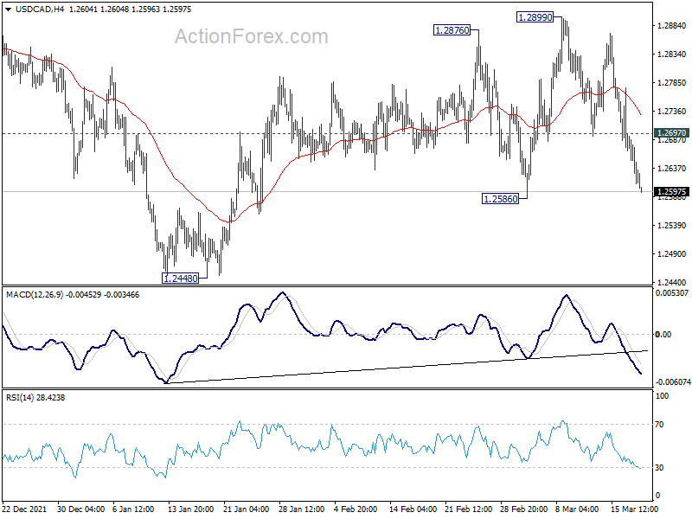Select the 1.27360 axis value
The image size is (692, 519).
[672, 112]
